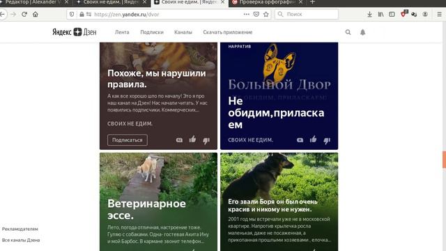Open Zen notifications bell

pos(362,32)
